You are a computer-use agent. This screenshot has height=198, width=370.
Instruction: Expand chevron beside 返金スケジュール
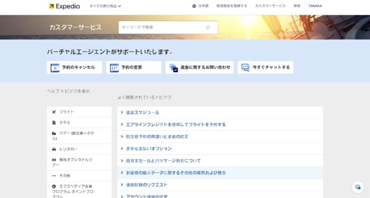122,112
